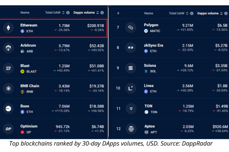The image size is (229, 152).
Task: Click left Dapps volume info icon
Action: [x=102, y=13]
